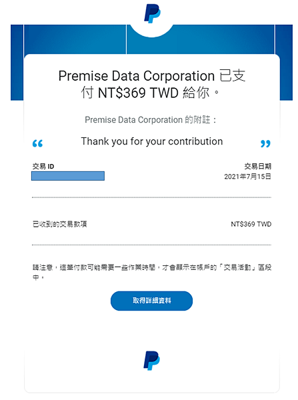Select the date 2021年7月15日
Screen dimensions: 298x400
[247, 177]
